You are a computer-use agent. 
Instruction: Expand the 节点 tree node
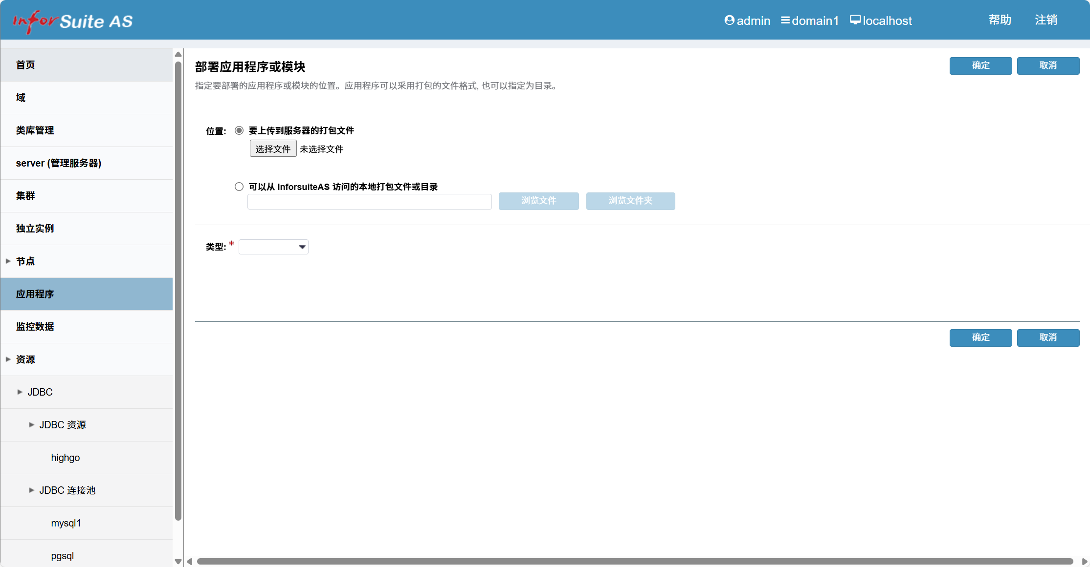pyautogui.click(x=8, y=261)
